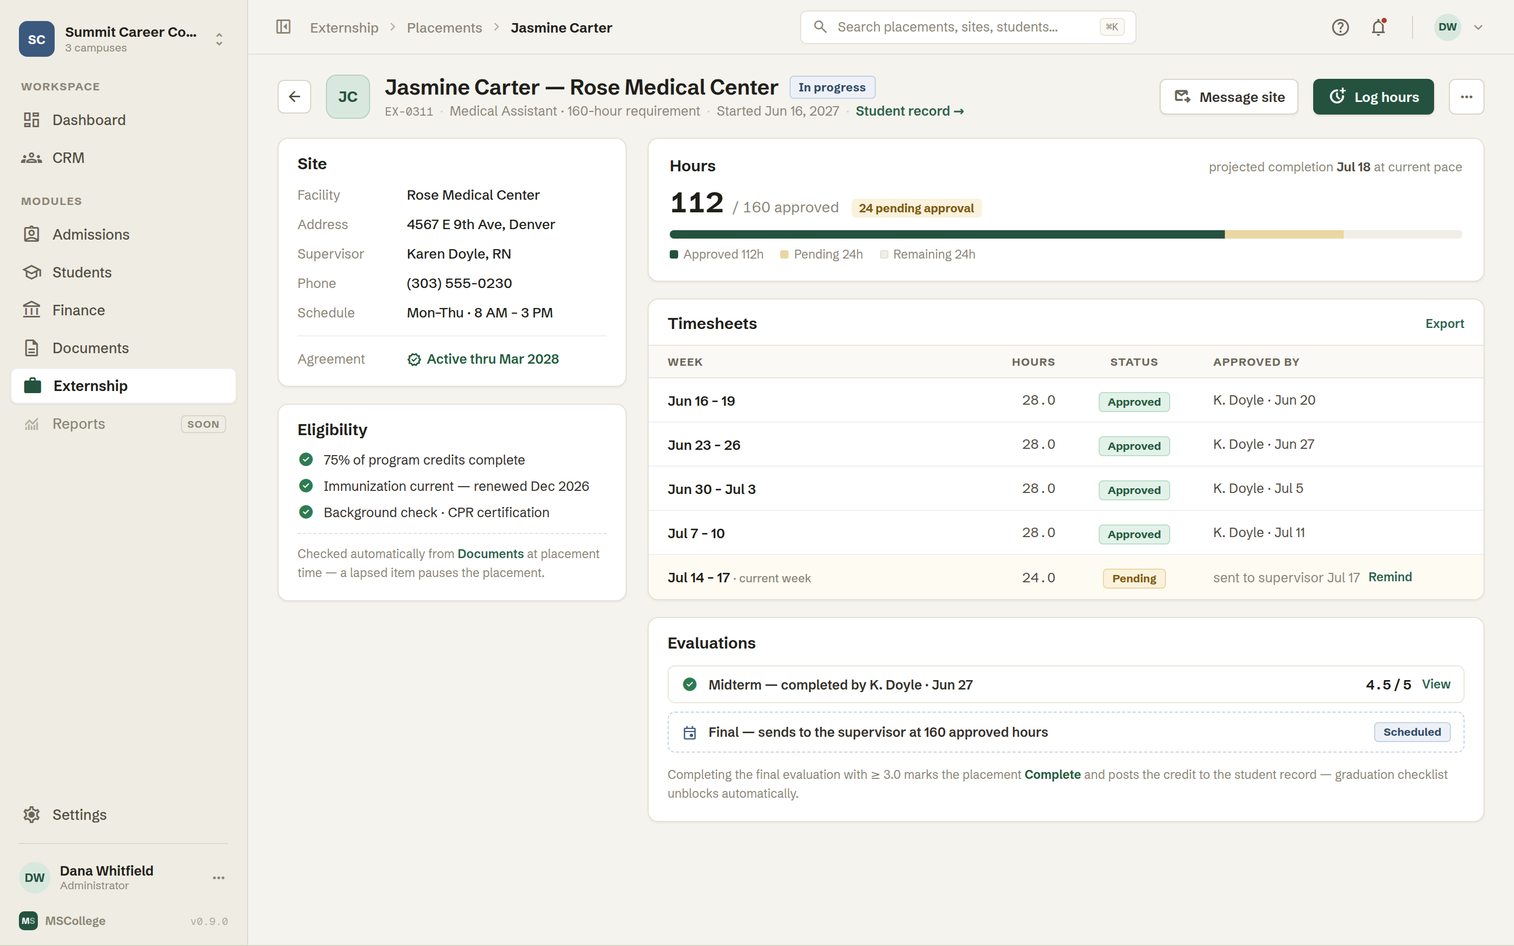
Task: Click Pending status for Jul 14 - 17
Action: click(1133, 578)
